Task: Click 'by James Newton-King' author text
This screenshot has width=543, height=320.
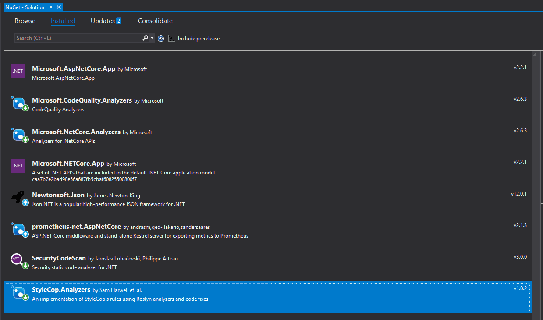Action: (x=114, y=196)
